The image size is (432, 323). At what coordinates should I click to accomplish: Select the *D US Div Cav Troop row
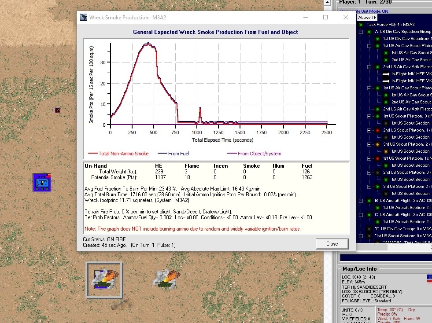coord(403,228)
